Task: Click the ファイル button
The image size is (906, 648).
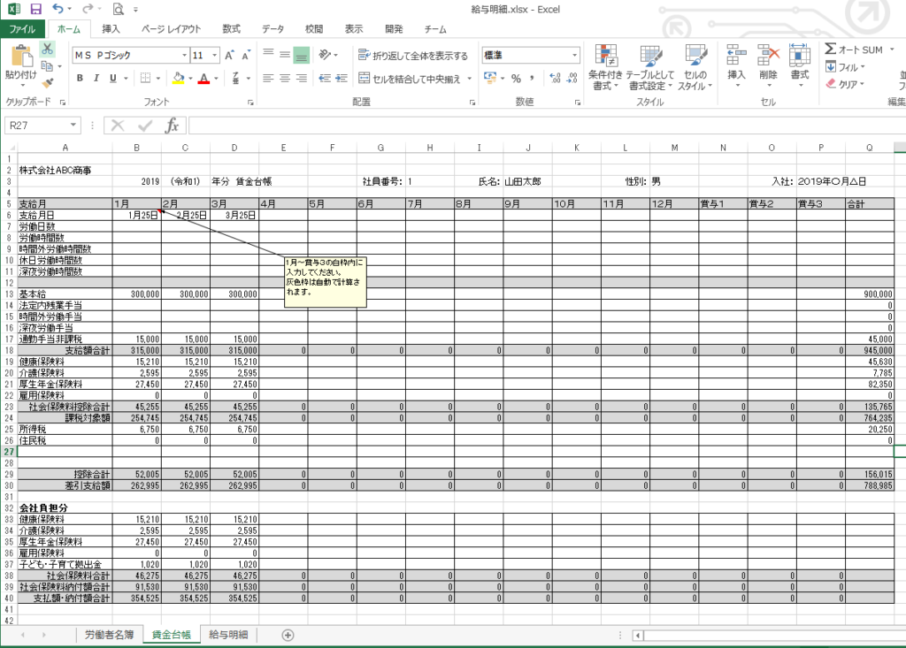Action: point(21,29)
